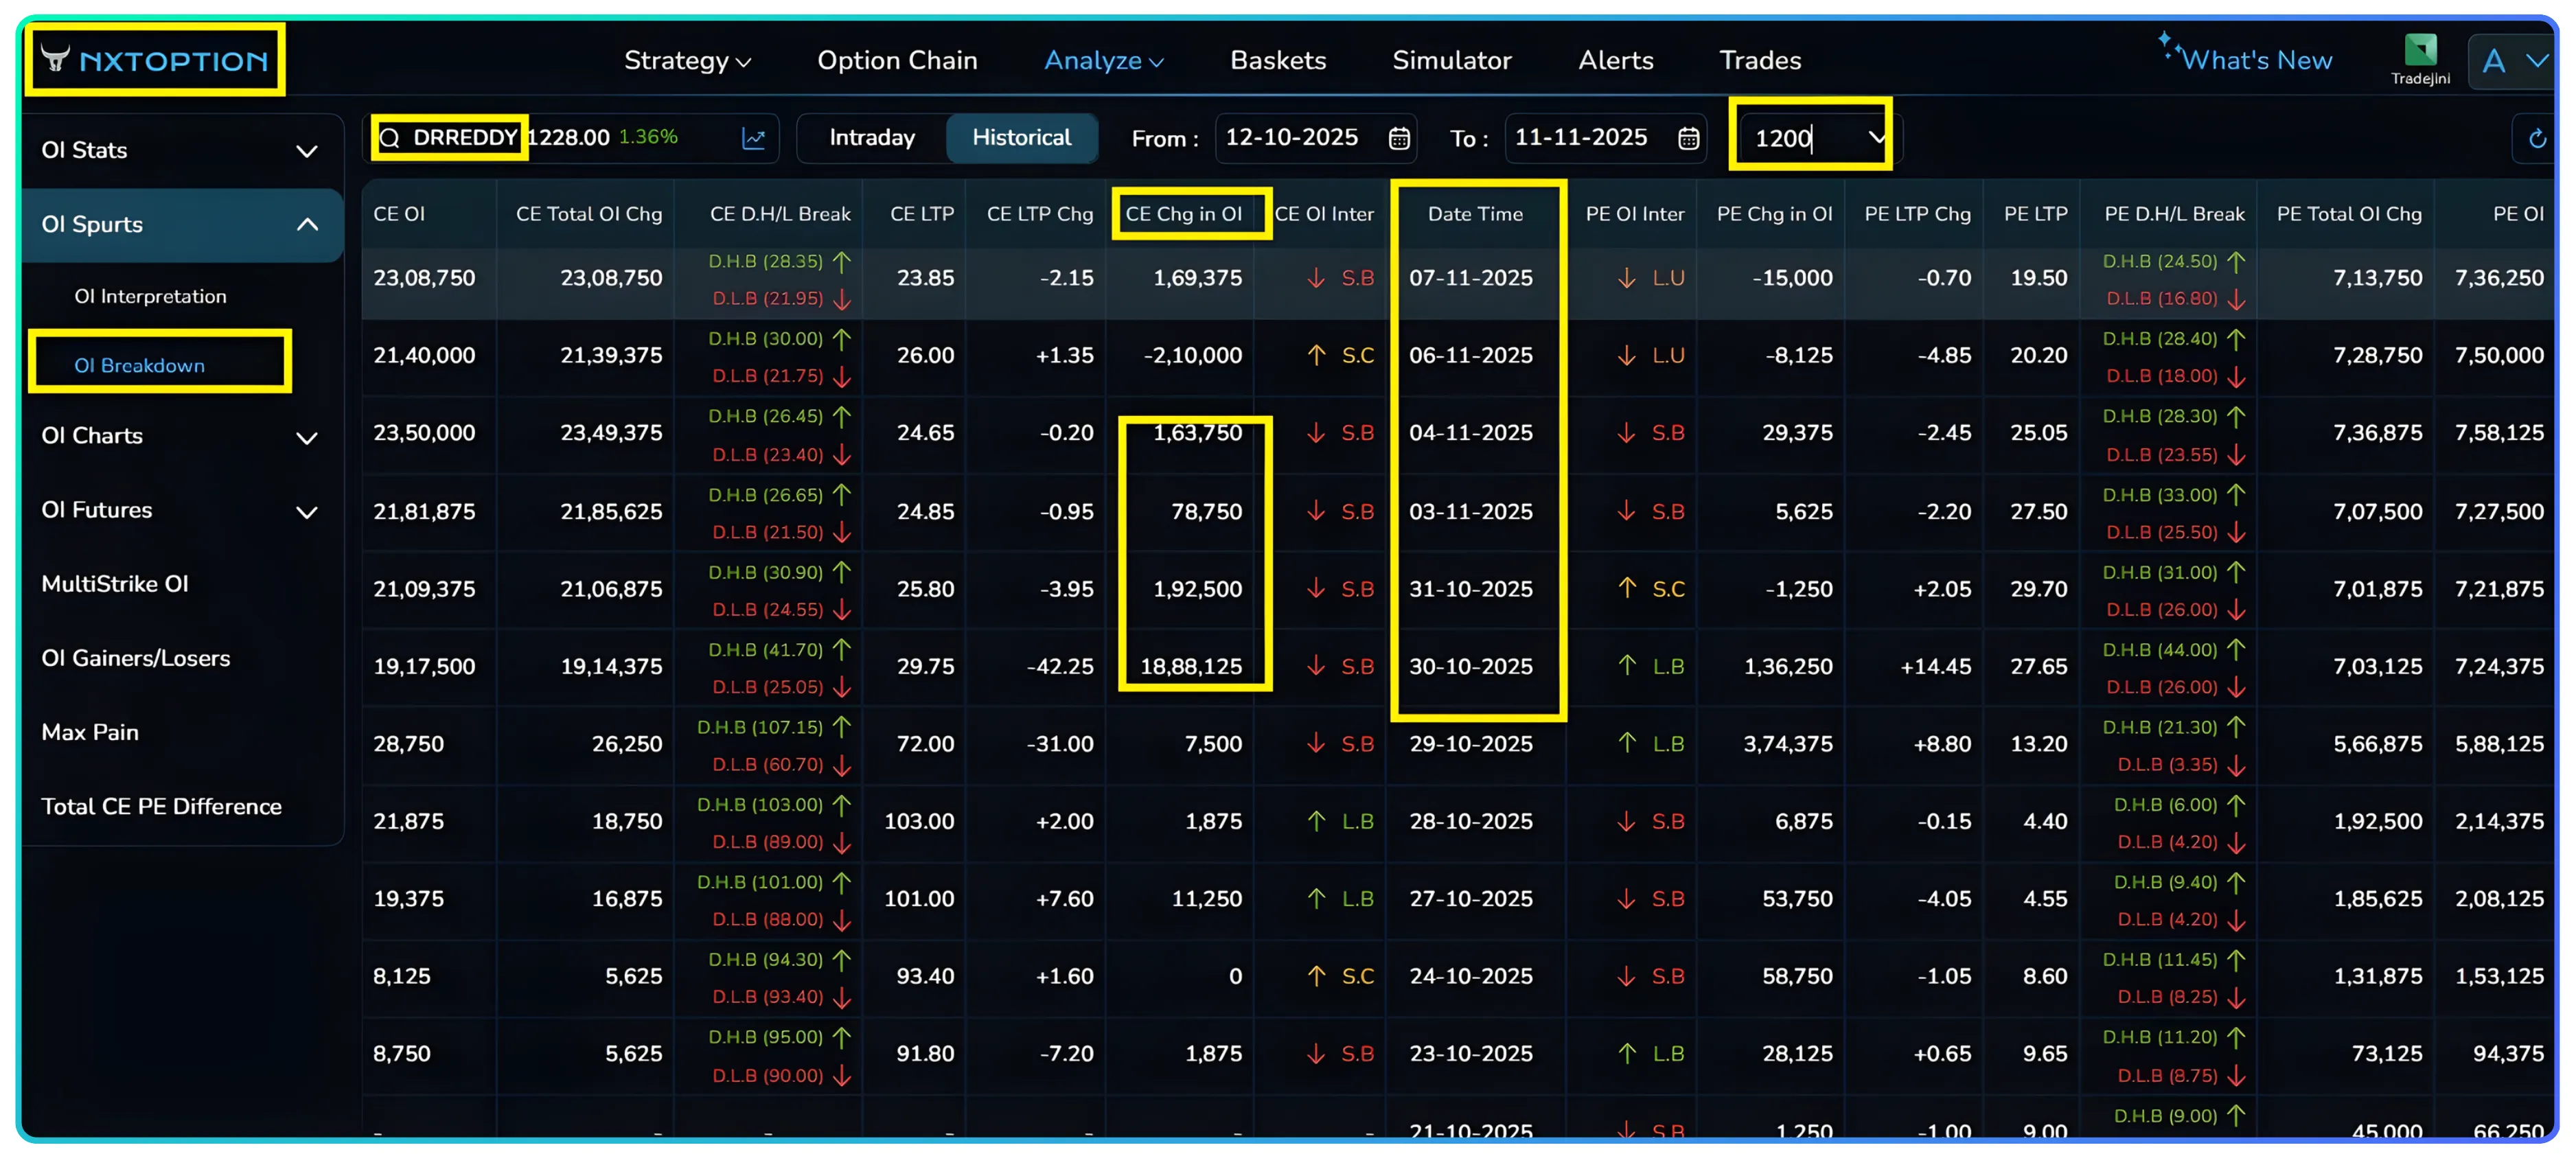2576x1154 pixels.
Task: Keep Historical mode selected
Action: 1022,138
